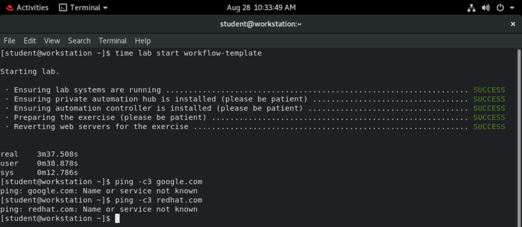Open the Help menu
Image resolution: width=522 pixels, height=227 pixels.
[x=143, y=41]
